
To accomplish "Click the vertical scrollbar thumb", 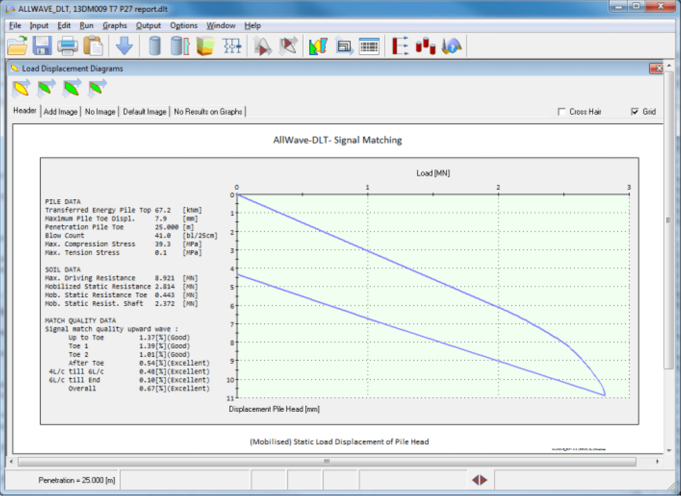I will [669, 220].
